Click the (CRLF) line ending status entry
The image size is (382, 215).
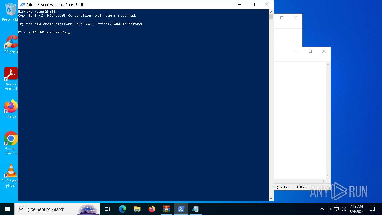281,187
